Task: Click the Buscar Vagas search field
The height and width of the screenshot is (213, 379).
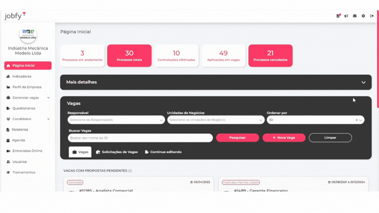Action: [140, 138]
